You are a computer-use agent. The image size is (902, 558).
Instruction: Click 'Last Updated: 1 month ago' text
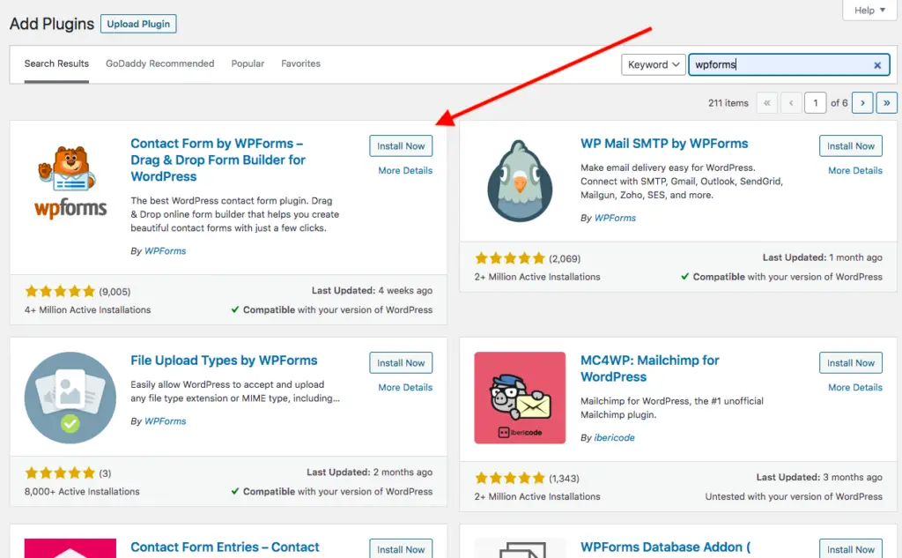pos(823,258)
